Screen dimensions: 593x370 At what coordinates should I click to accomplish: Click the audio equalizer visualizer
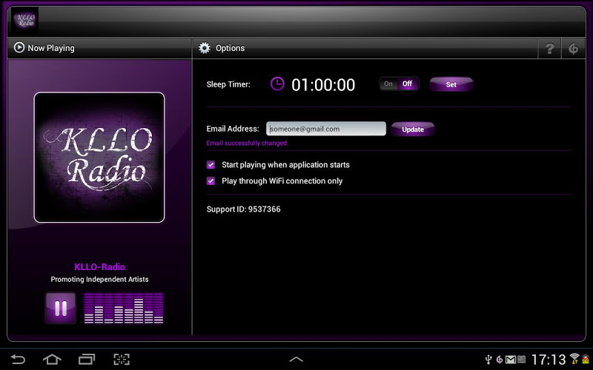click(x=124, y=308)
